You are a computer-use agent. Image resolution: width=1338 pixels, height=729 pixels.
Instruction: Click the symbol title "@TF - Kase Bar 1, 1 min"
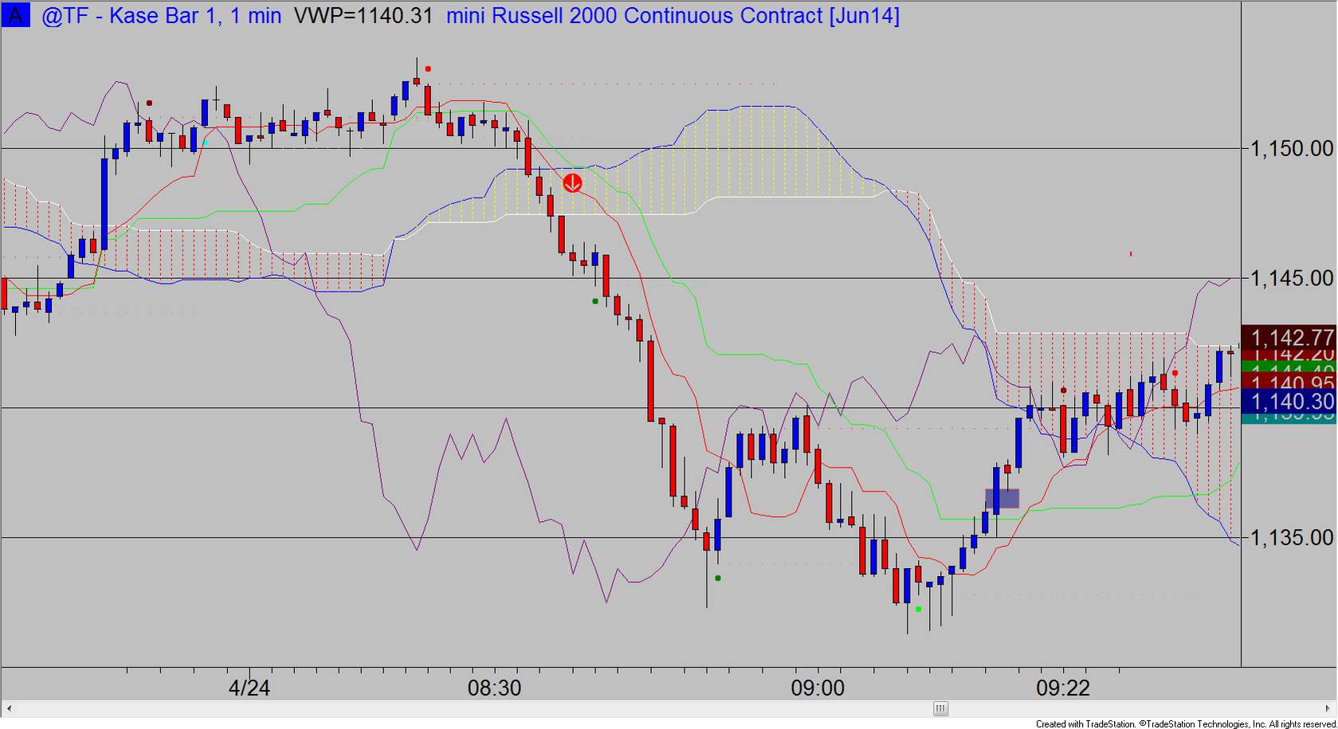coord(161,16)
